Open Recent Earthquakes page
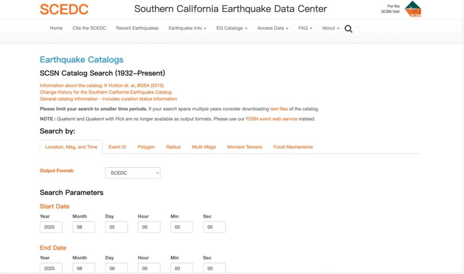 (x=137, y=28)
